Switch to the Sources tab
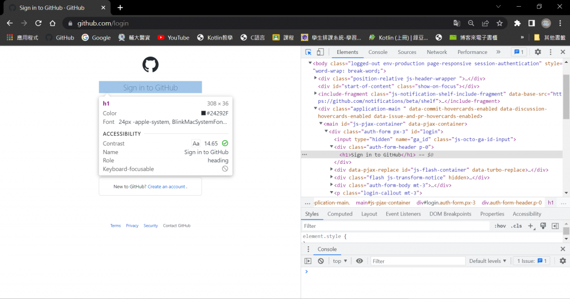Viewport: 570px width, 299px height. tap(407, 52)
